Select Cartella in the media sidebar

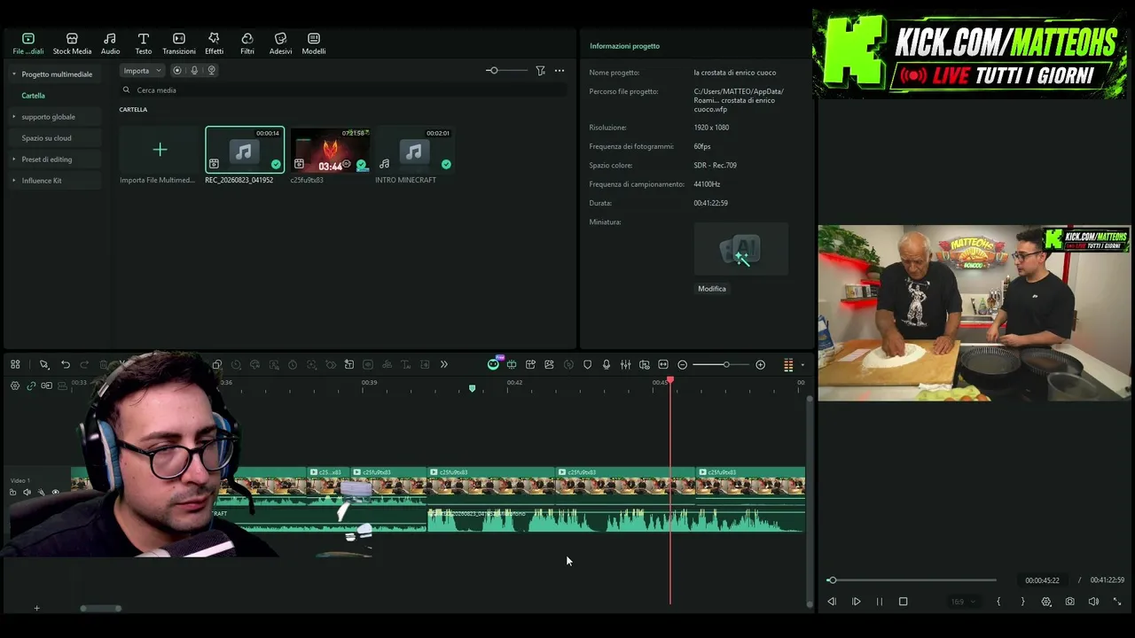pyautogui.click(x=33, y=96)
